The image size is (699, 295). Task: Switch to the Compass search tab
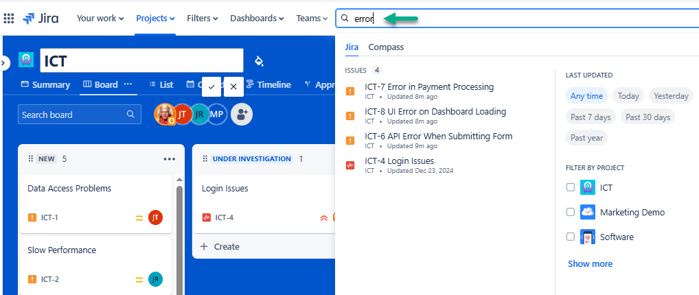(386, 47)
